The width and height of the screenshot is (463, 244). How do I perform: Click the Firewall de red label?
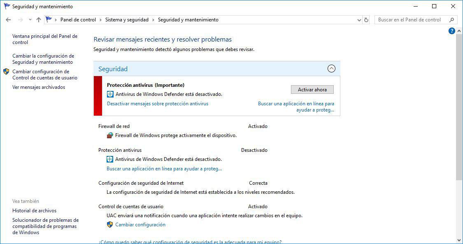tap(114, 126)
